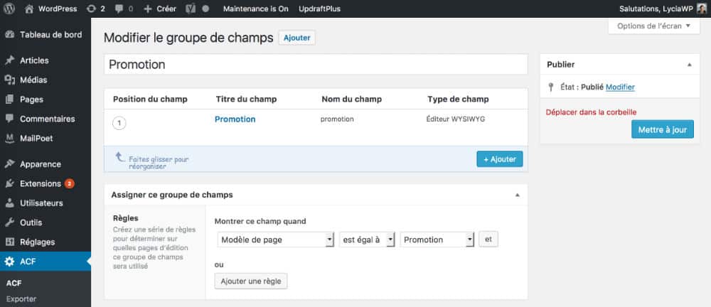
Task: Collapse Assigner ce groupe de champs section
Action: (517, 195)
